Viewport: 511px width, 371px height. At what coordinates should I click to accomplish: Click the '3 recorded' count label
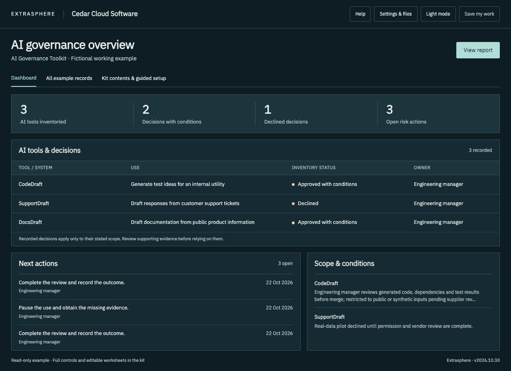tap(480, 150)
